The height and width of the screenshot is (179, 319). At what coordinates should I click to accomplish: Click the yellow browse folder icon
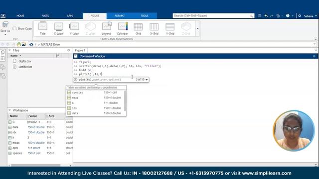point(19,44)
